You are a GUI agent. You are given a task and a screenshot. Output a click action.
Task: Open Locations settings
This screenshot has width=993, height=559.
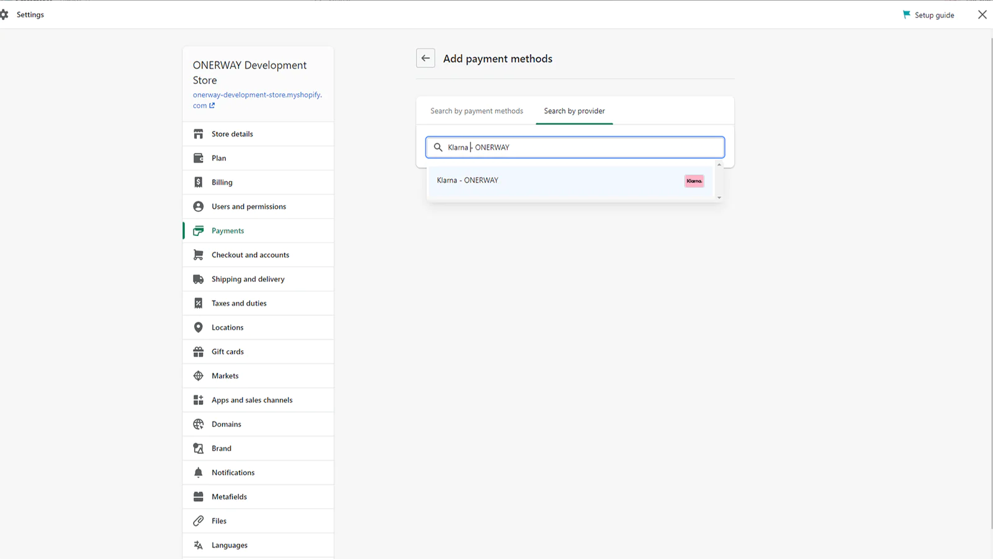258,328
